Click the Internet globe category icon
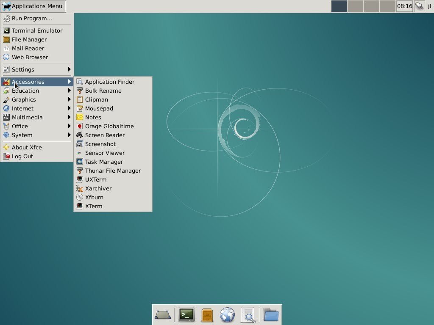This screenshot has height=325, width=434. pyautogui.click(x=6, y=108)
